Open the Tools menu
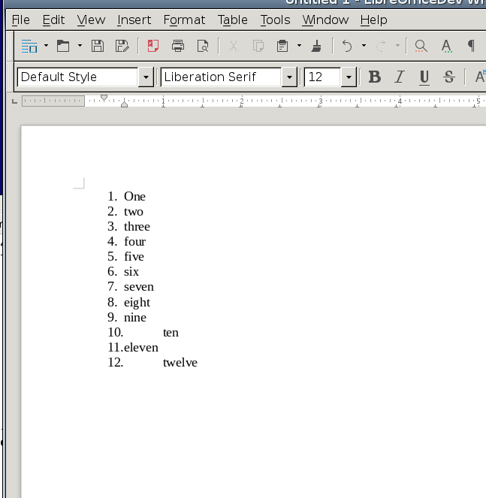 tap(275, 20)
